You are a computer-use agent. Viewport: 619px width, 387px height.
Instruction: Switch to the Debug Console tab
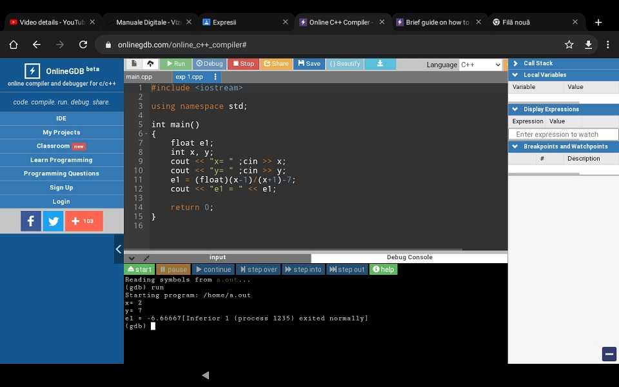click(x=409, y=257)
